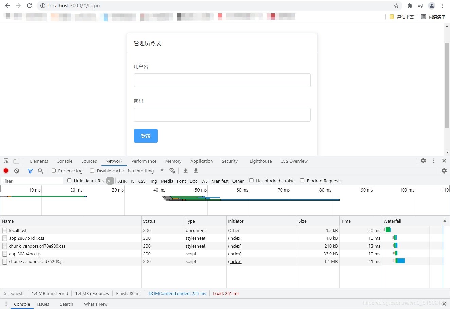The width and height of the screenshot is (450, 309).
Task: Filter requests by JS type
Action: 133,181
